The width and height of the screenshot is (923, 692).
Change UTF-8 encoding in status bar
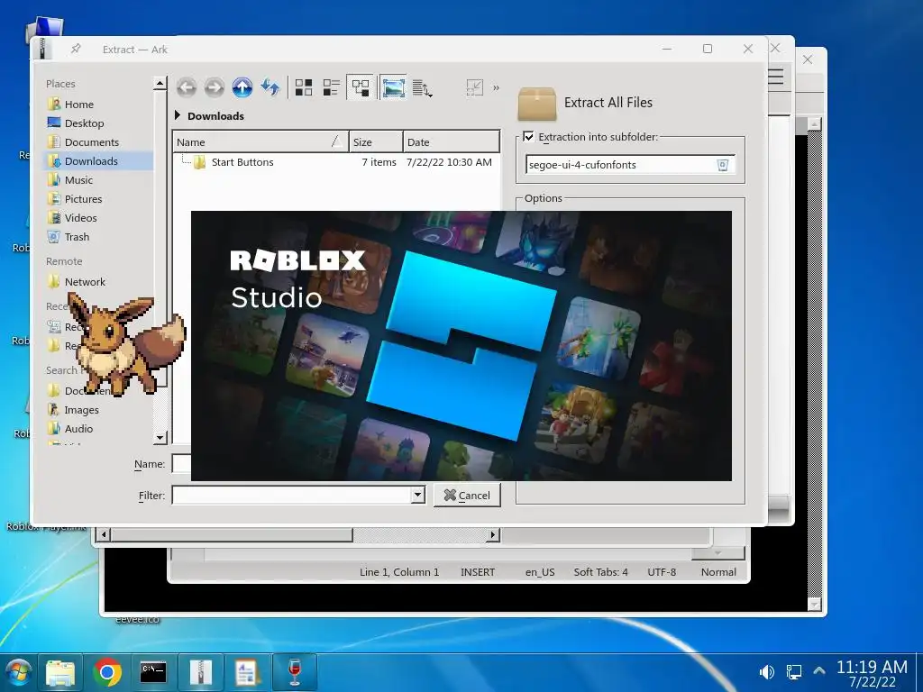(661, 571)
